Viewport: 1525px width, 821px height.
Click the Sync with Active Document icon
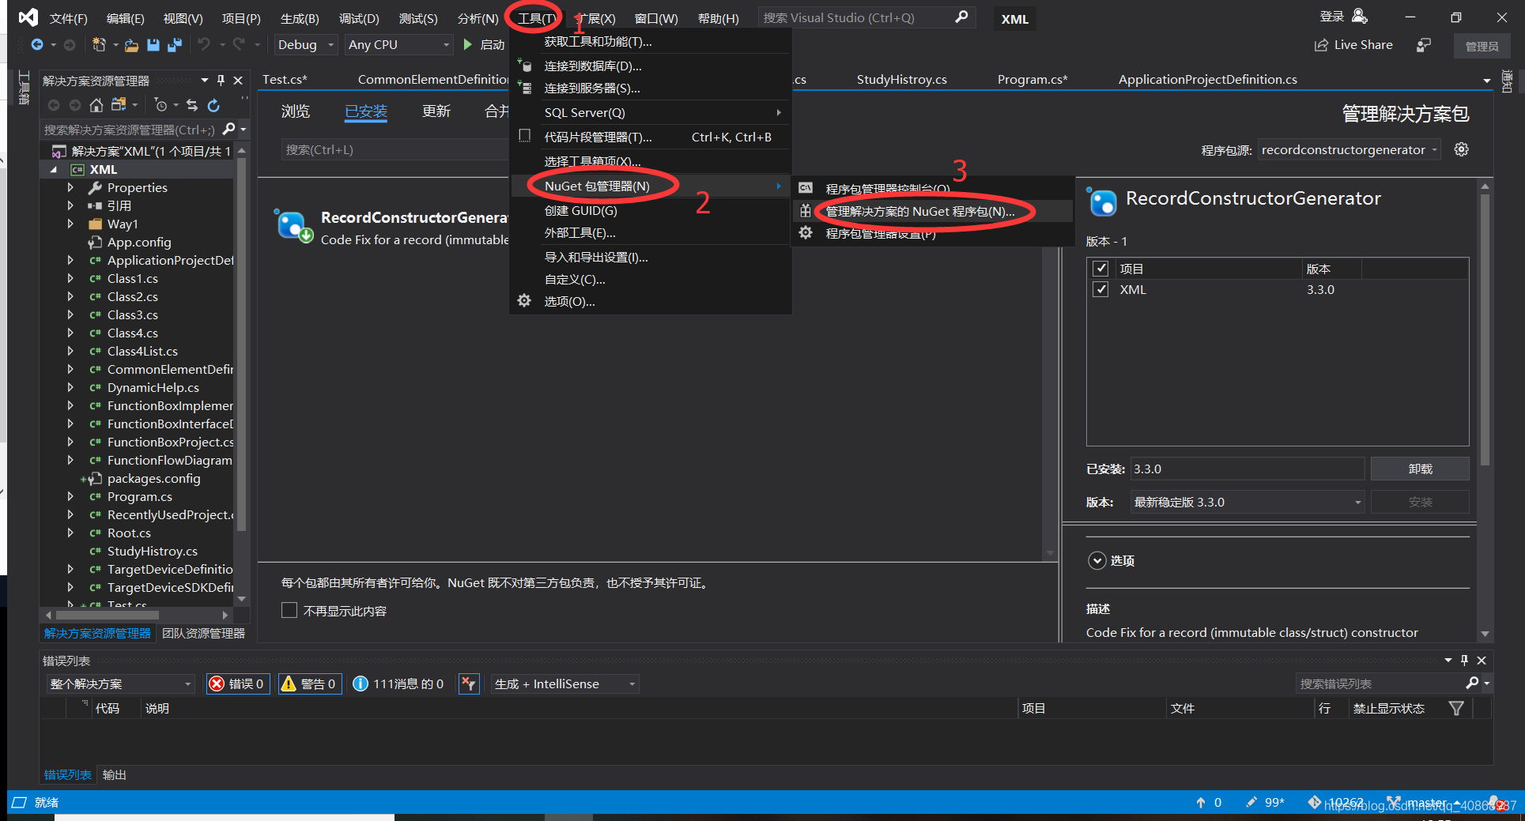[192, 105]
